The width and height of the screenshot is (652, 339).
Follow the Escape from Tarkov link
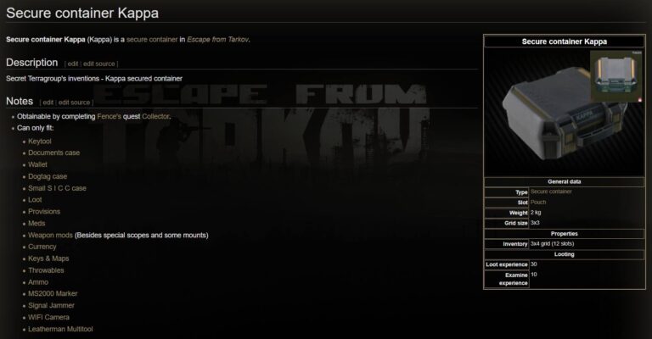click(x=218, y=40)
